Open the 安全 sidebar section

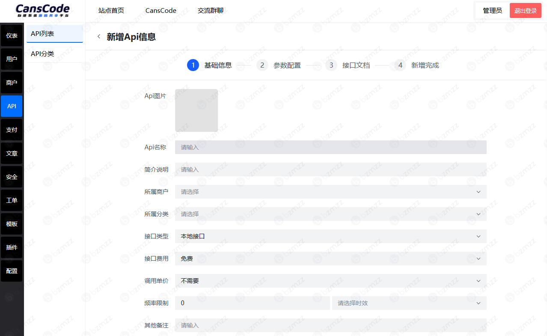click(x=12, y=177)
